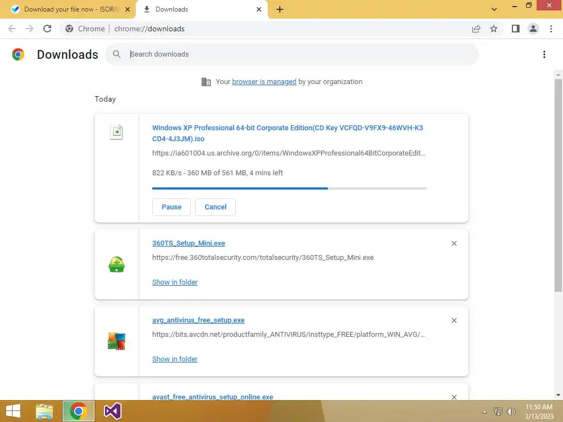Launch Visual Studio from the taskbar
Image resolution: width=563 pixels, height=422 pixels.
click(112, 411)
